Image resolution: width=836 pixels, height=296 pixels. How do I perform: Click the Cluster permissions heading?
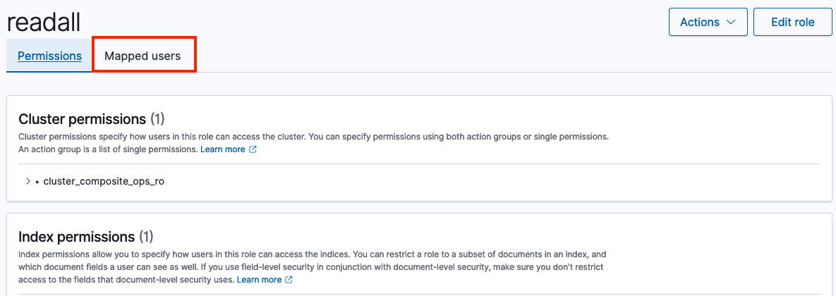pos(82,118)
